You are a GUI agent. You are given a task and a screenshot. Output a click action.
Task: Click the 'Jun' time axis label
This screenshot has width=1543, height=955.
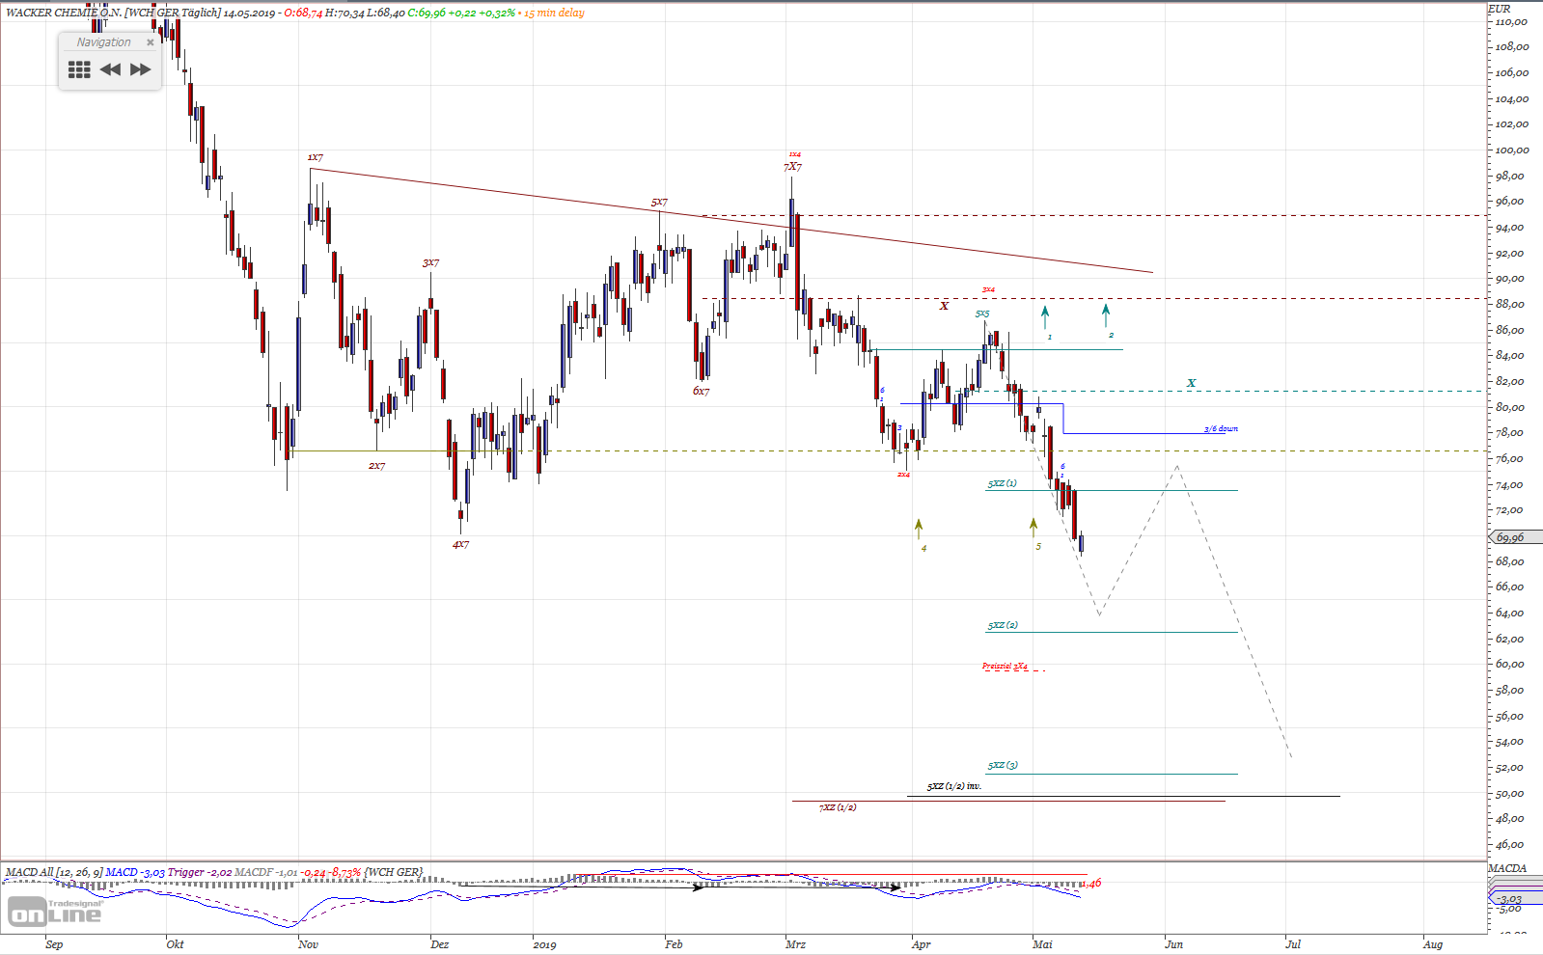[x=1173, y=944]
